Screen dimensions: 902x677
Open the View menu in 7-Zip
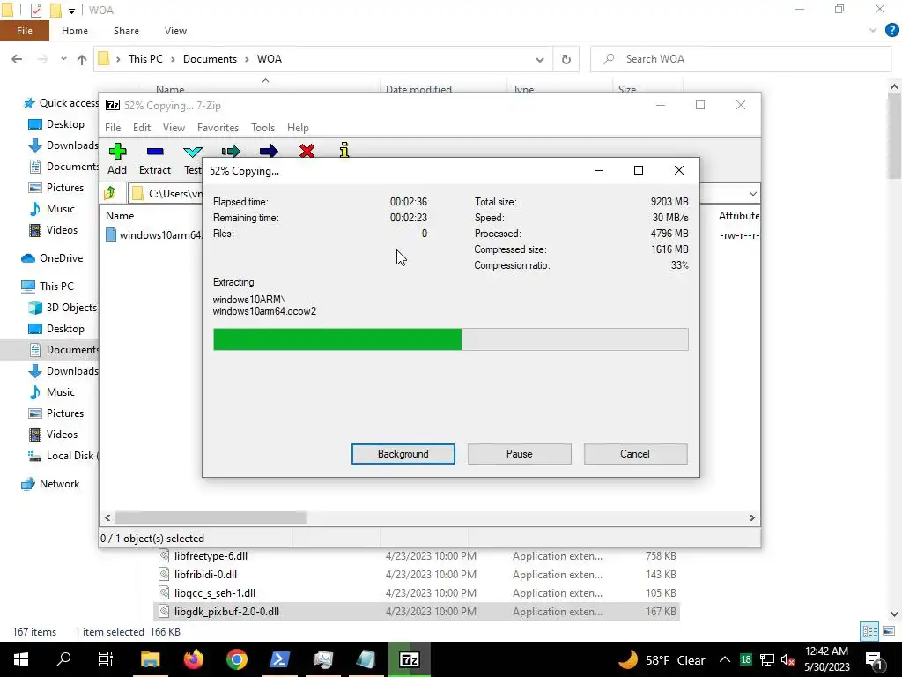click(174, 127)
